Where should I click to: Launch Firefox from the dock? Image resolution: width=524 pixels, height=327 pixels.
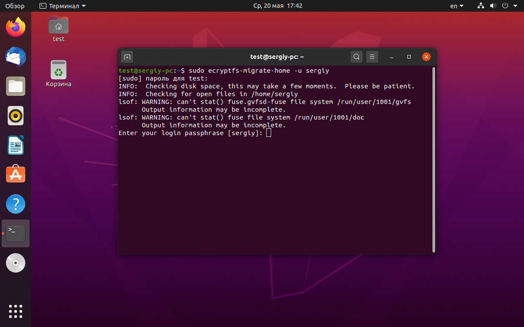(x=16, y=27)
